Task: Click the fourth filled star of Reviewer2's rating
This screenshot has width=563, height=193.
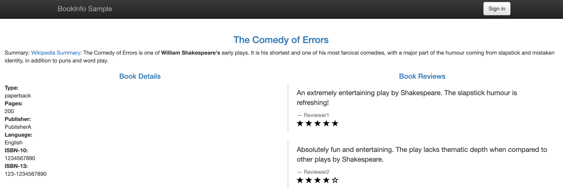Action: point(326,180)
